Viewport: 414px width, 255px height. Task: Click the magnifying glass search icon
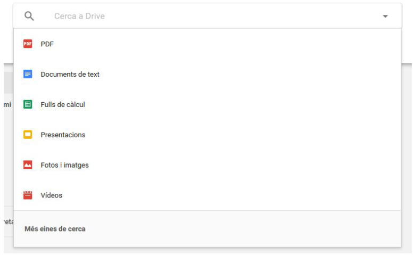(x=29, y=16)
